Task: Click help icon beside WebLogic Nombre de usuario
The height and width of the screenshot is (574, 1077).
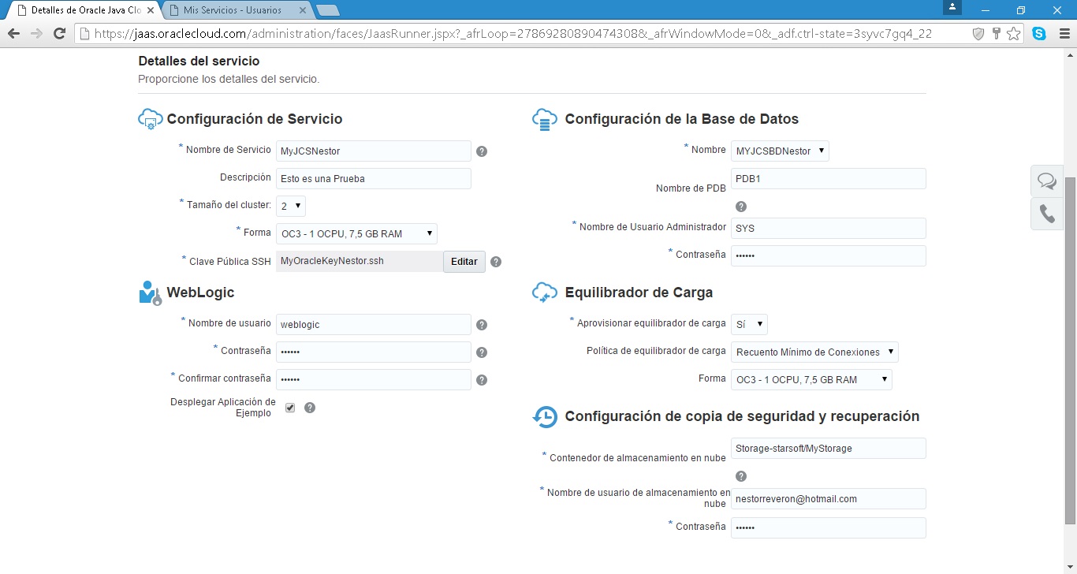Action: click(482, 325)
